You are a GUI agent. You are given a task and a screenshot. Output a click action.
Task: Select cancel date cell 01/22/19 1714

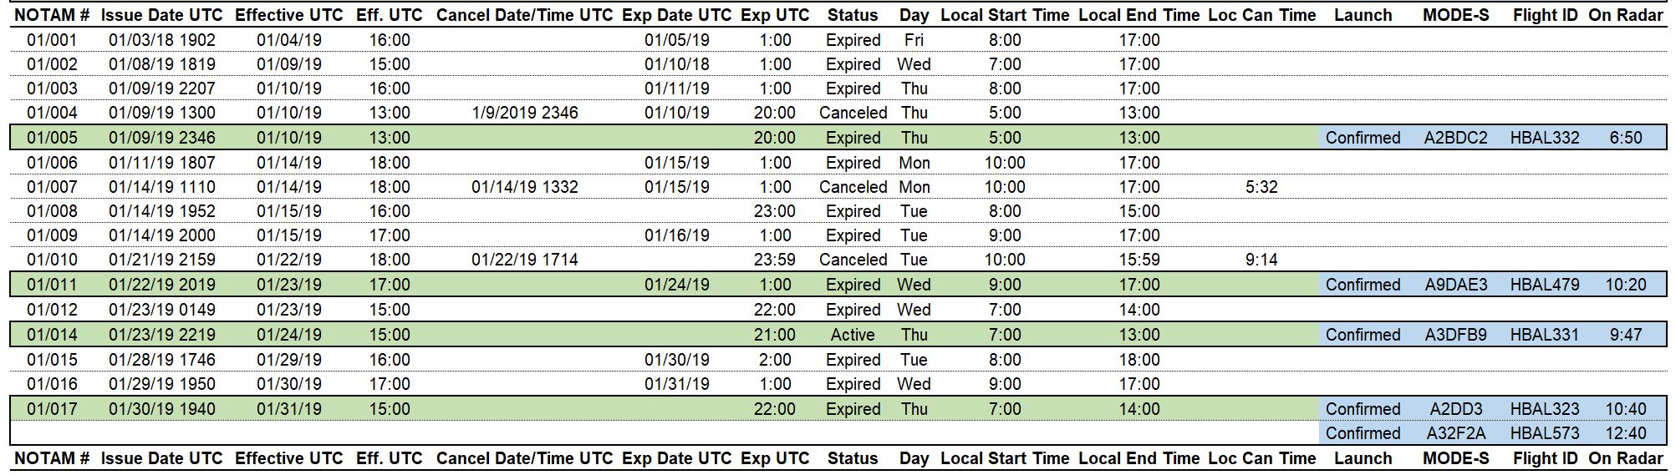tap(524, 260)
